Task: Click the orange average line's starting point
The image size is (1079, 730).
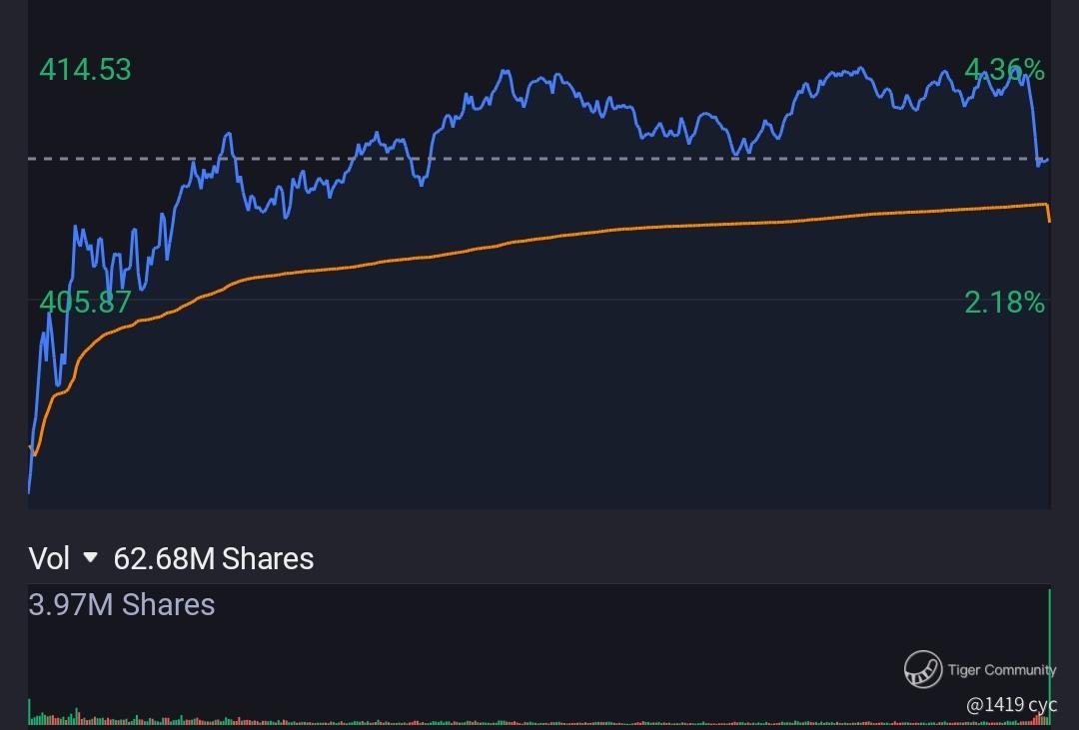Action: [35, 454]
